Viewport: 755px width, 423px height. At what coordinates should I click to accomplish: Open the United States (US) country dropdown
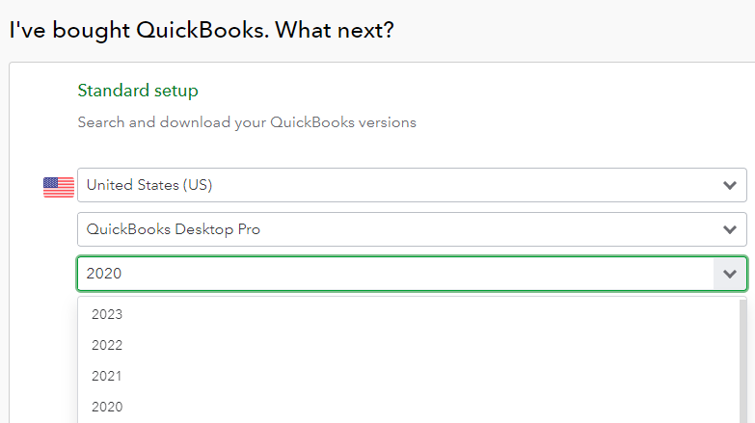(412, 185)
